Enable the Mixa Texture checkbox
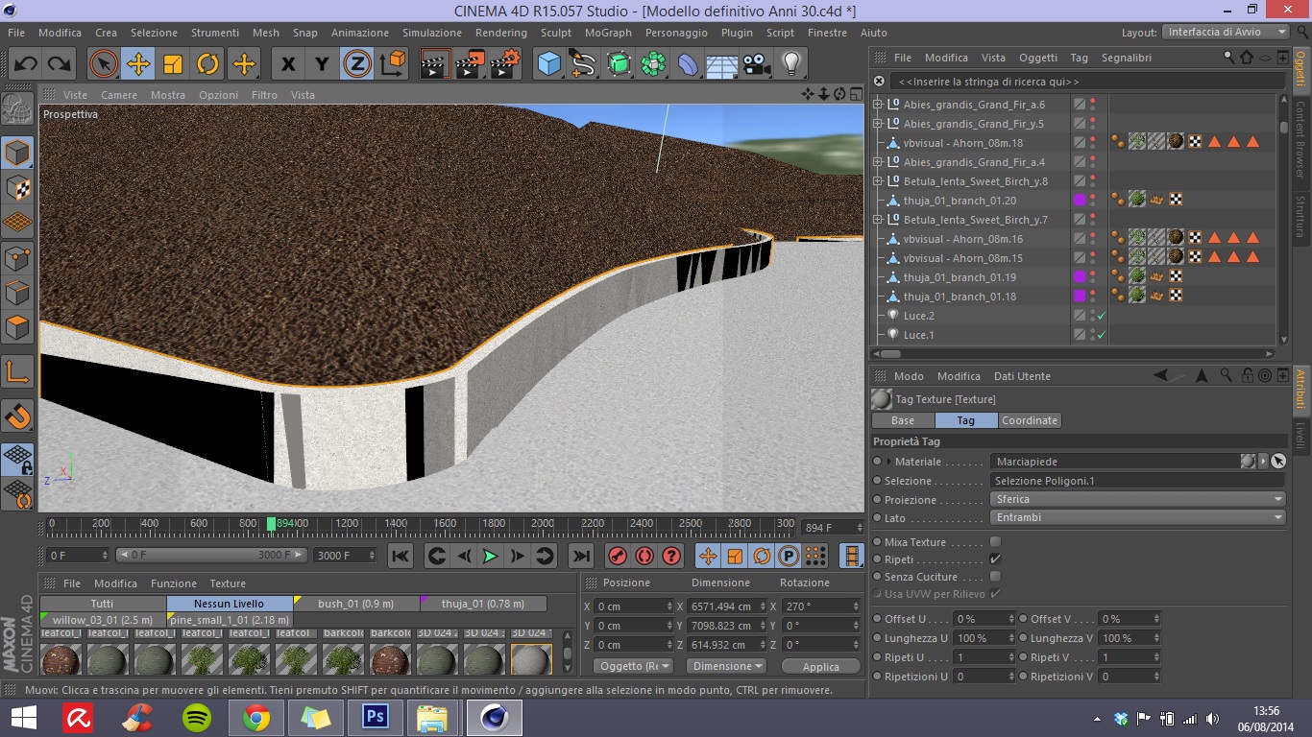The image size is (1312, 737). click(995, 542)
